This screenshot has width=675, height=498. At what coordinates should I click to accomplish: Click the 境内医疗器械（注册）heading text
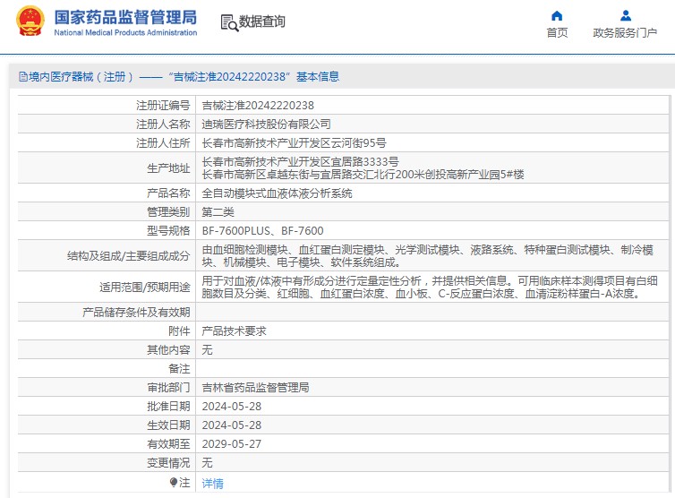81,77
